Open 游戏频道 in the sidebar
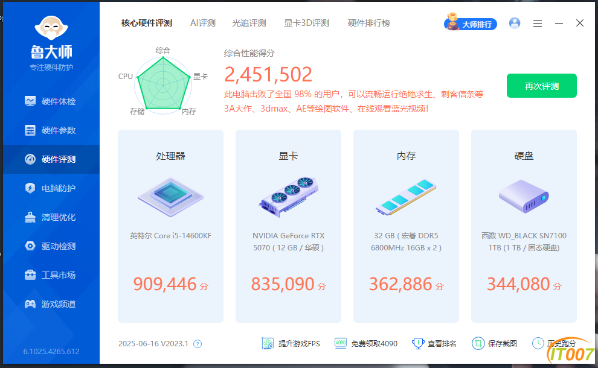 (x=51, y=304)
